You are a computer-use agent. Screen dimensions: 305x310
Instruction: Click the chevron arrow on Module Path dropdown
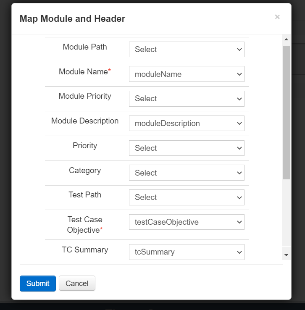239,50
